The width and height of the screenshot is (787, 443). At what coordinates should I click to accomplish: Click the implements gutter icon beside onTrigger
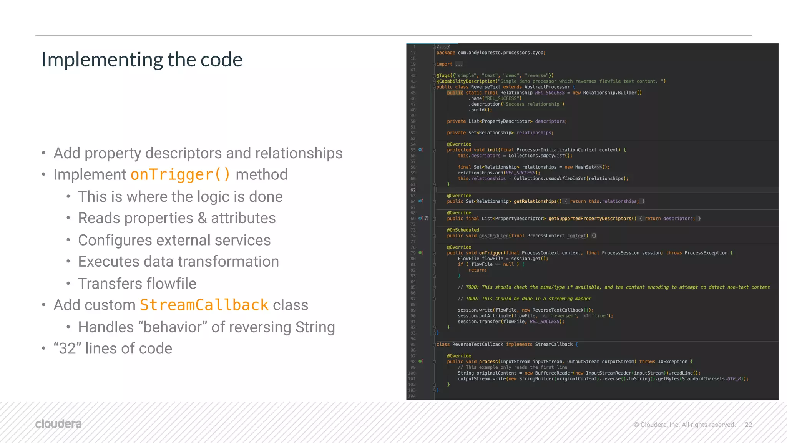[420, 253]
